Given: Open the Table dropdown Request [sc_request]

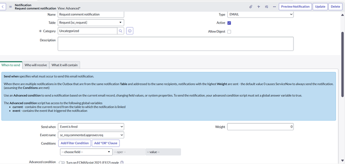Looking at the screenshot, I should (91, 23).
